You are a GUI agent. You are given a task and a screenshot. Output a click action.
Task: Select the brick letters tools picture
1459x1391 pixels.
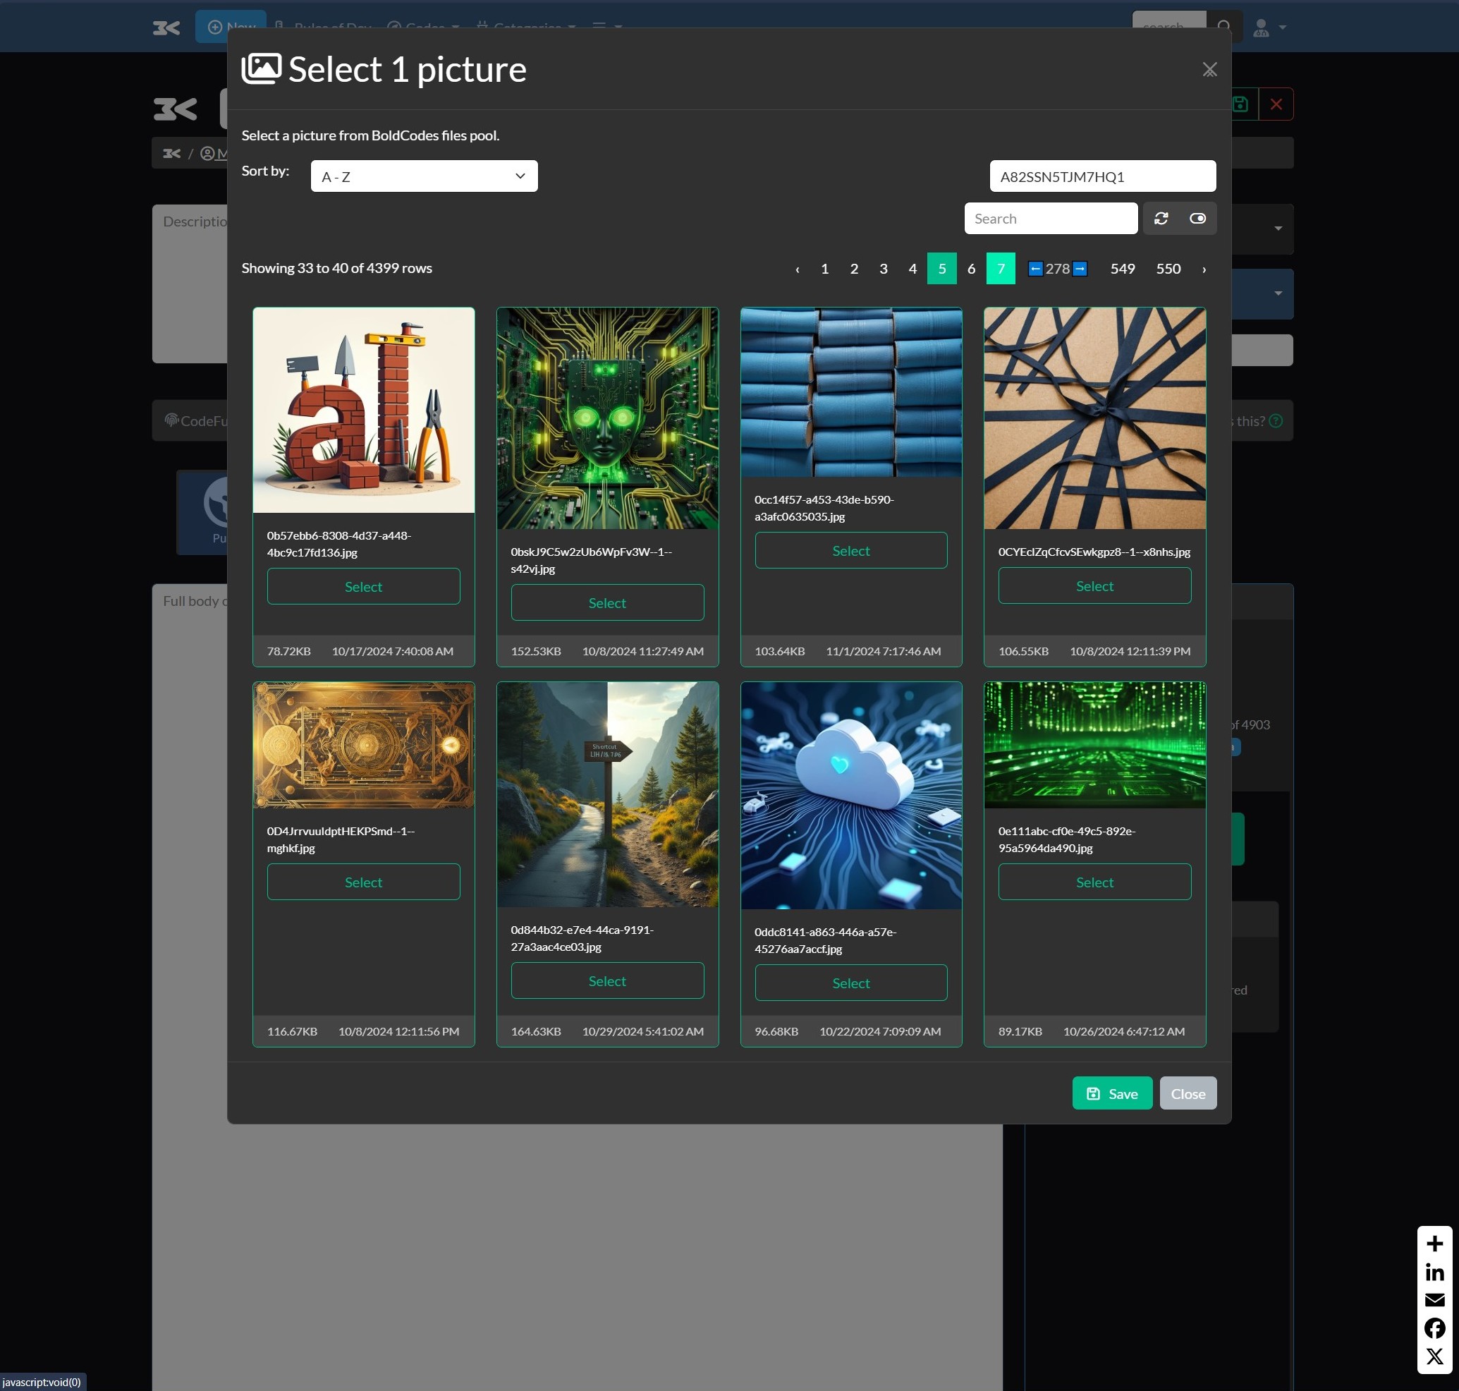pos(363,586)
